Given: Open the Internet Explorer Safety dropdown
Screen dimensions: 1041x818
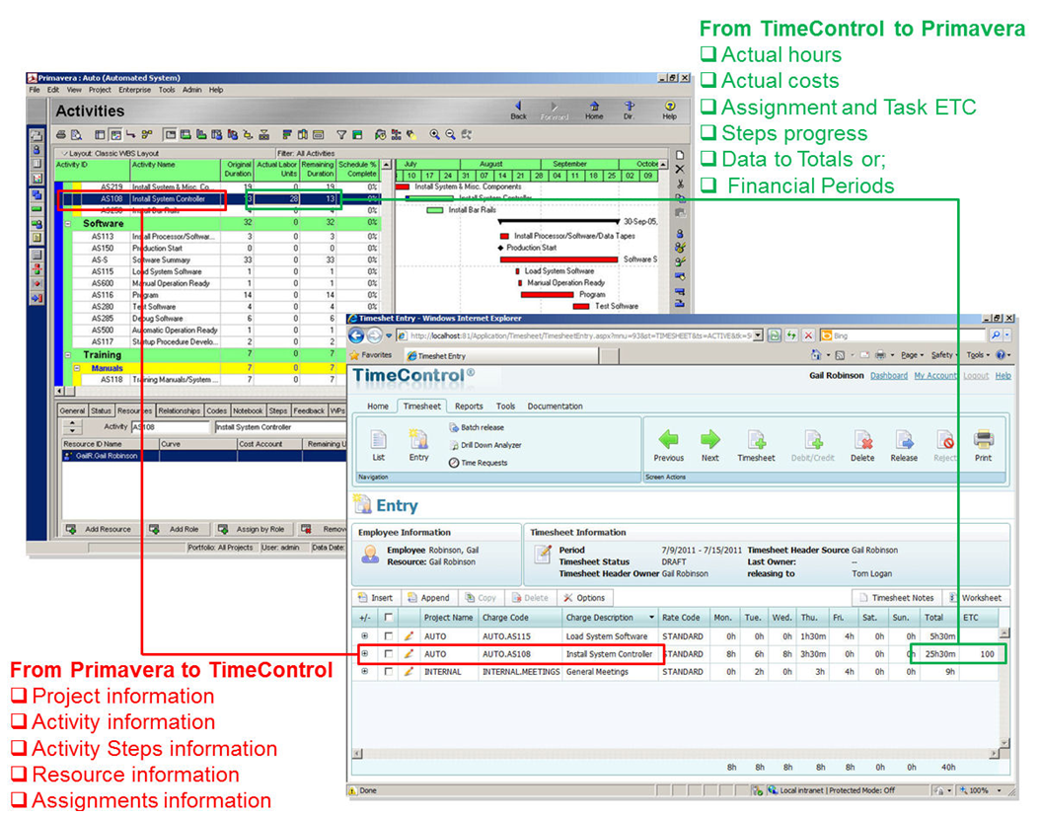Looking at the screenshot, I should [944, 355].
